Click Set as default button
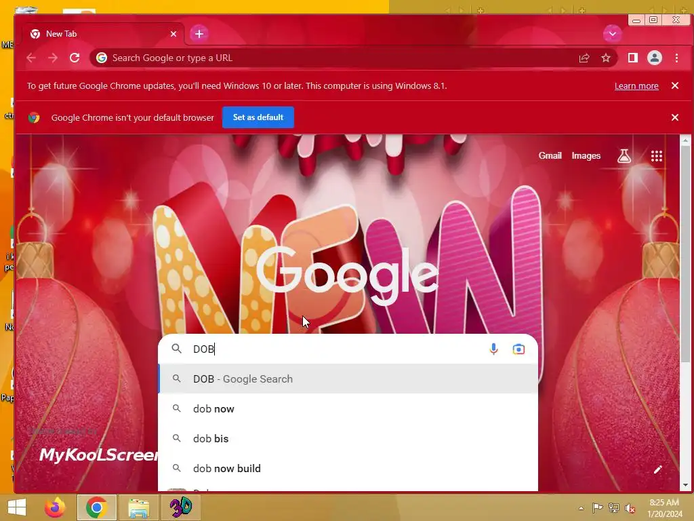This screenshot has width=694, height=521. [x=258, y=117]
